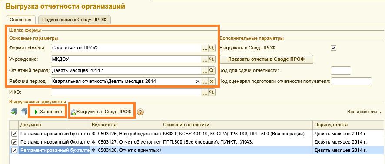Click Заполнить button
The height and width of the screenshot is (164, 385).
coord(49,112)
